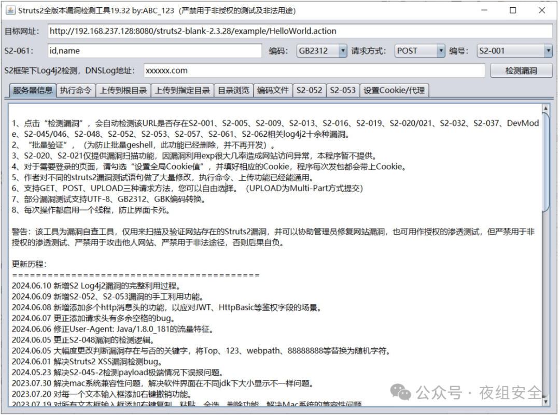Maximize the Struts2 tool window
560x415 pixels.
tap(513, 10)
